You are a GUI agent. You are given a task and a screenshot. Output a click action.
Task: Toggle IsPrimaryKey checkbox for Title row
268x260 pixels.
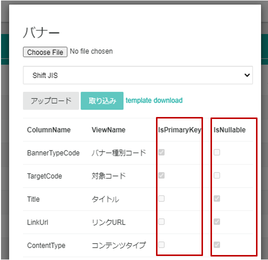[161, 198]
